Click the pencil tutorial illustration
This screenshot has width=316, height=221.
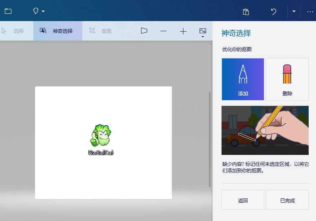[x=265, y=130]
